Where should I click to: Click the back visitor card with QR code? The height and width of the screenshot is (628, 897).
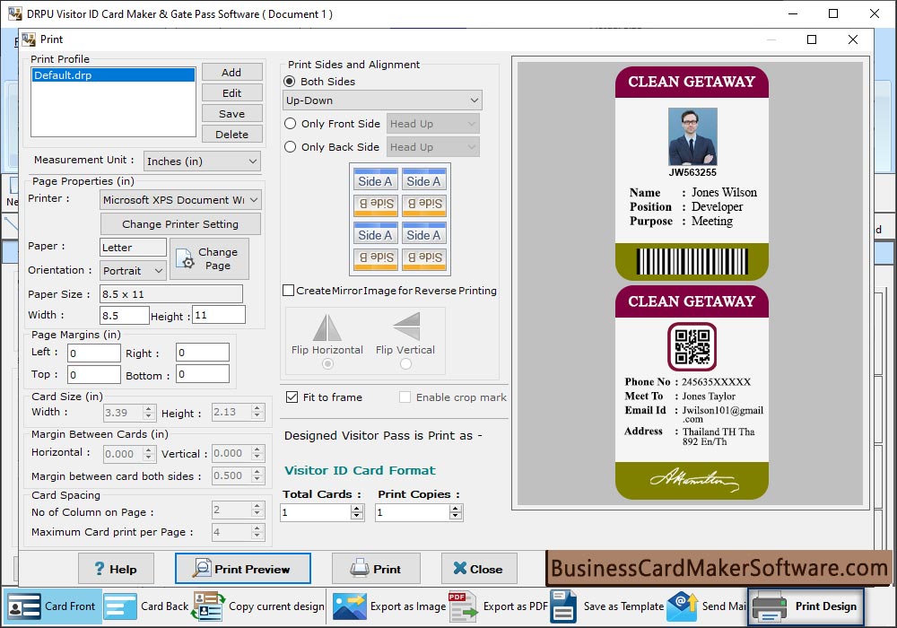[692, 392]
